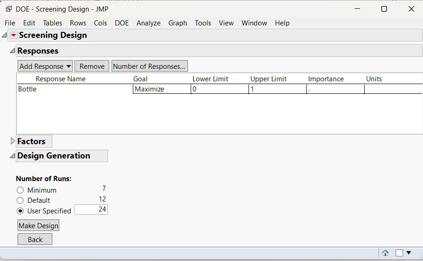Open the DOE menu
The width and height of the screenshot is (423, 261).
point(122,23)
